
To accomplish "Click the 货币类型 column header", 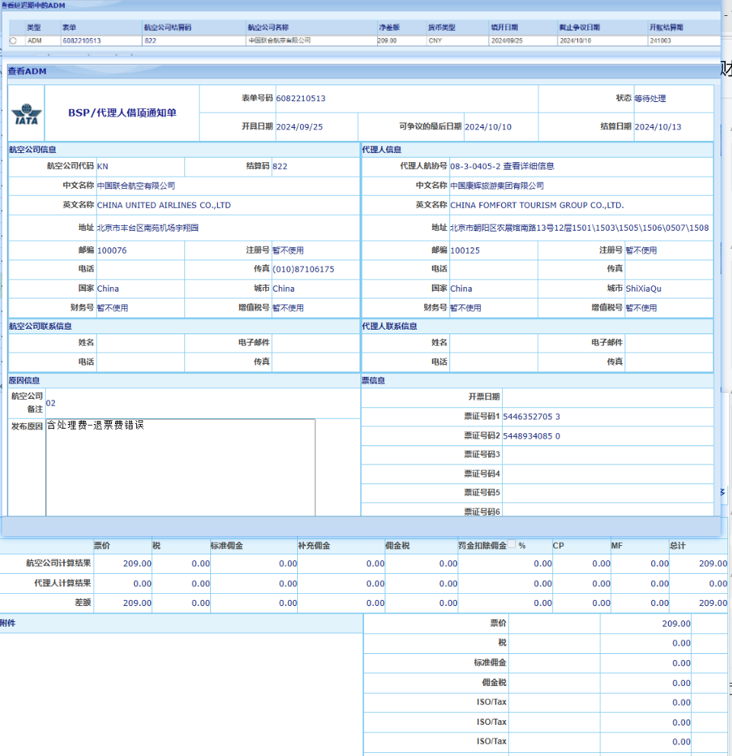I will point(442,27).
